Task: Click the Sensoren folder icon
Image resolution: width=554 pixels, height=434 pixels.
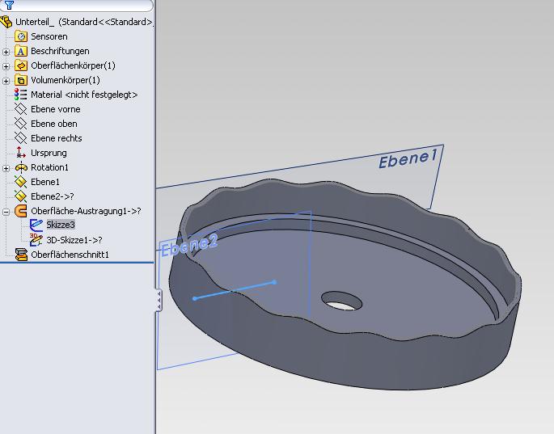Action: [21, 36]
